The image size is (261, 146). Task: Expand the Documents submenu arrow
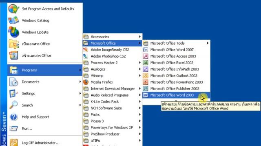tap(80, 82)
